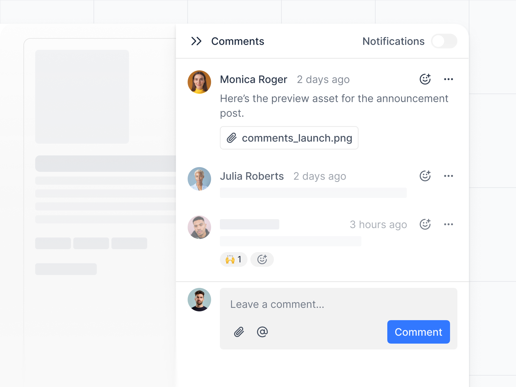
Task: Toggle the Notifications switch
Action: coord(444,41)
